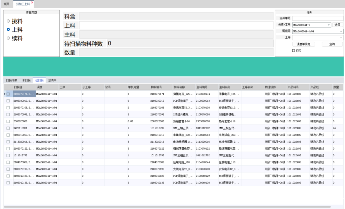Select the 上料 radio button
Screen dimensions: 345x209
pos(8,30)
